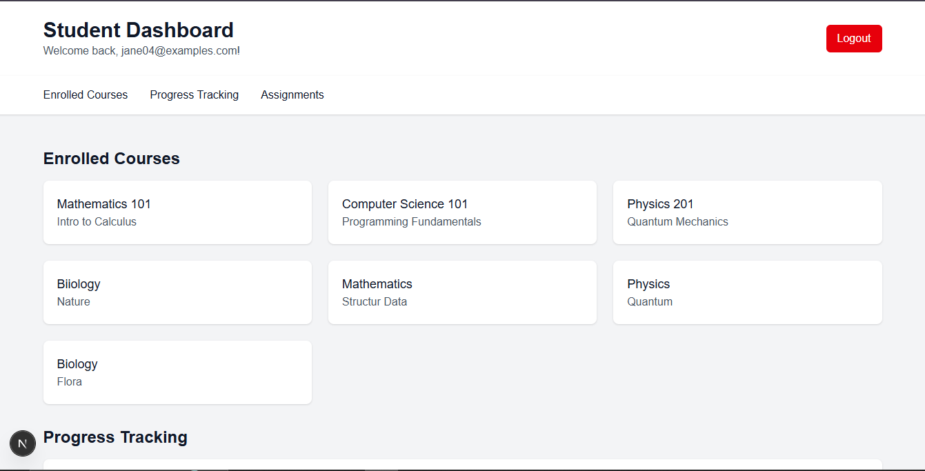
Task: Switch to the Progress Tracking nav tab
Action: tap(195, 95)
